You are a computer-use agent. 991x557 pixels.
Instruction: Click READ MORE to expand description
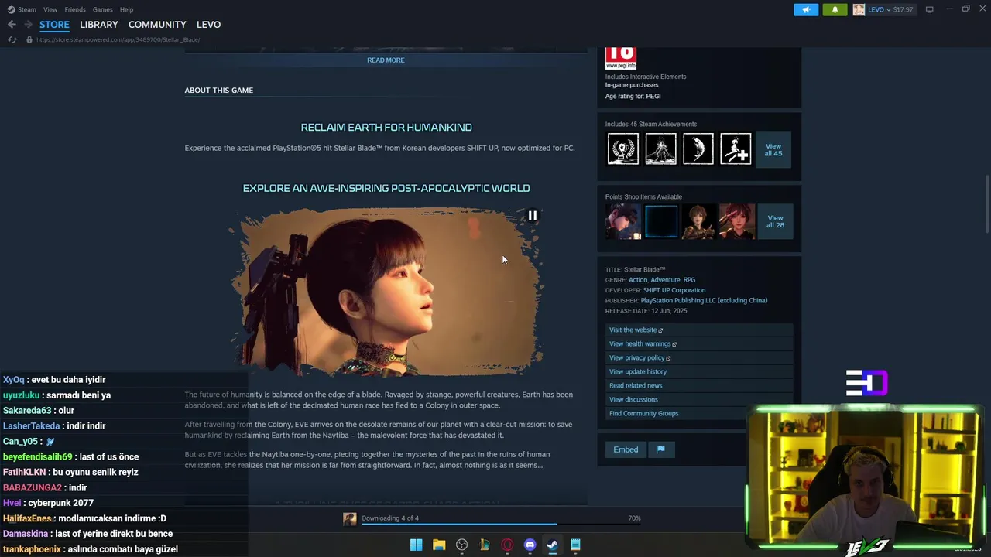pos(386,60)
